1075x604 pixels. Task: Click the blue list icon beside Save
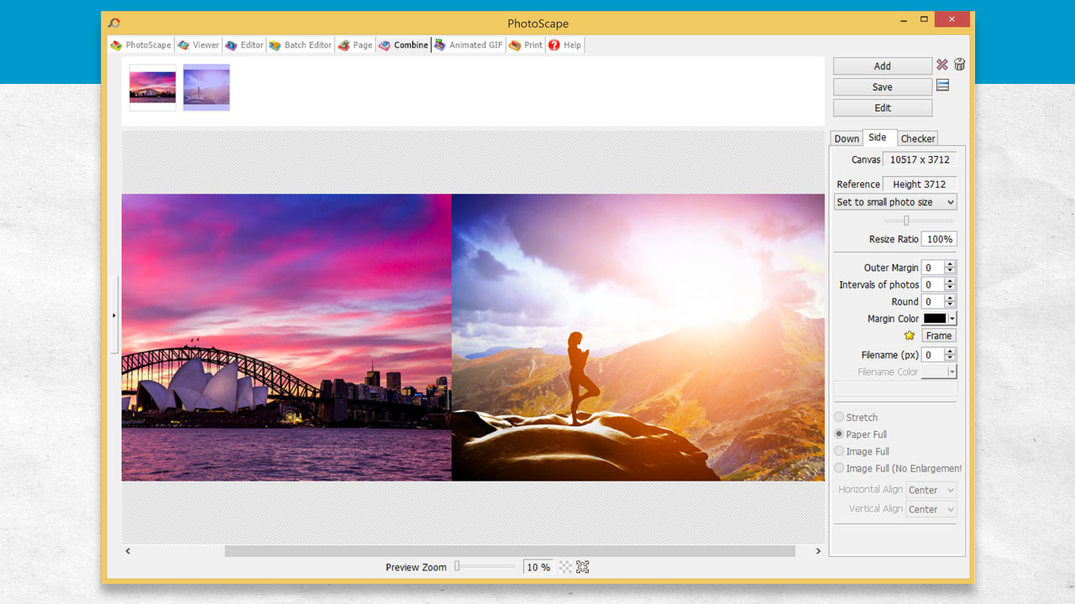click(x=942, y=86)
